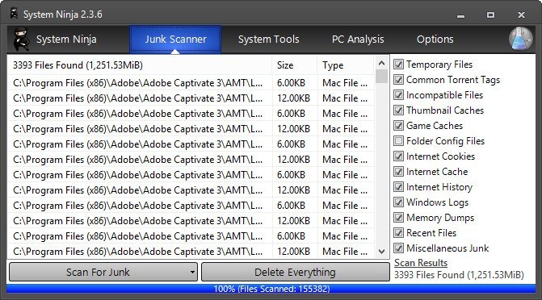Open the Scan Results link
The width and height of the screenshot is (542, 300).
[x=421, y=263]
